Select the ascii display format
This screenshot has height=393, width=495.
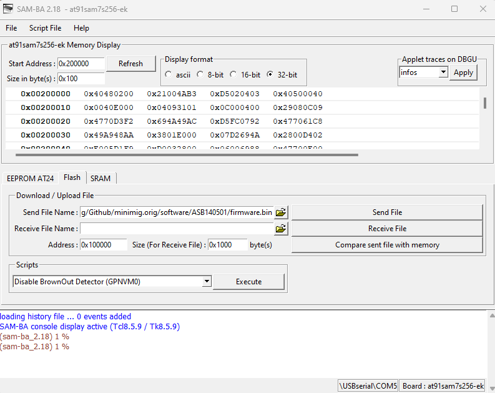[169, 75]
